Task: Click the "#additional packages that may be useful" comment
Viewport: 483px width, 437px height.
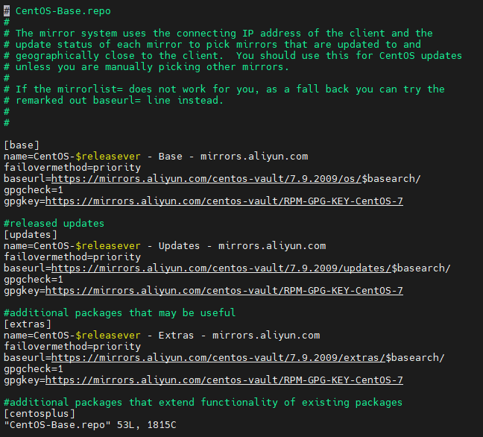Action: (x=119, y=313)
